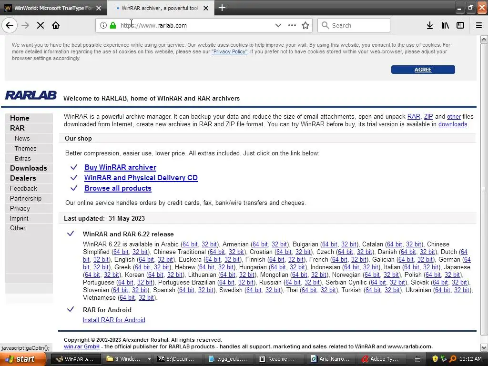Open Themes in the site sidebar
488x366 pixels.
click(26, 149)
